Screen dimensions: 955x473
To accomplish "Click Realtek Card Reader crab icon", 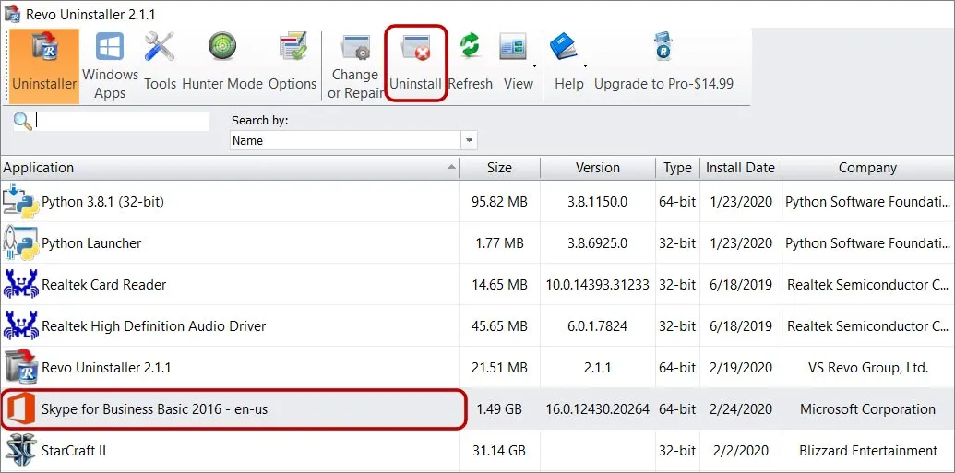I will click(20, 284).
